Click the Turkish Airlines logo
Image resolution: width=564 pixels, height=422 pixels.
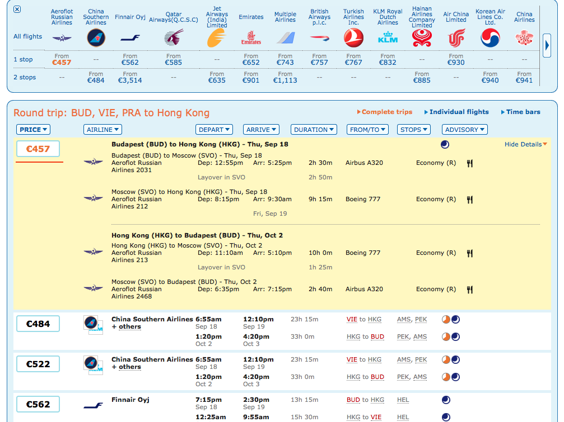tap(353, 37)
